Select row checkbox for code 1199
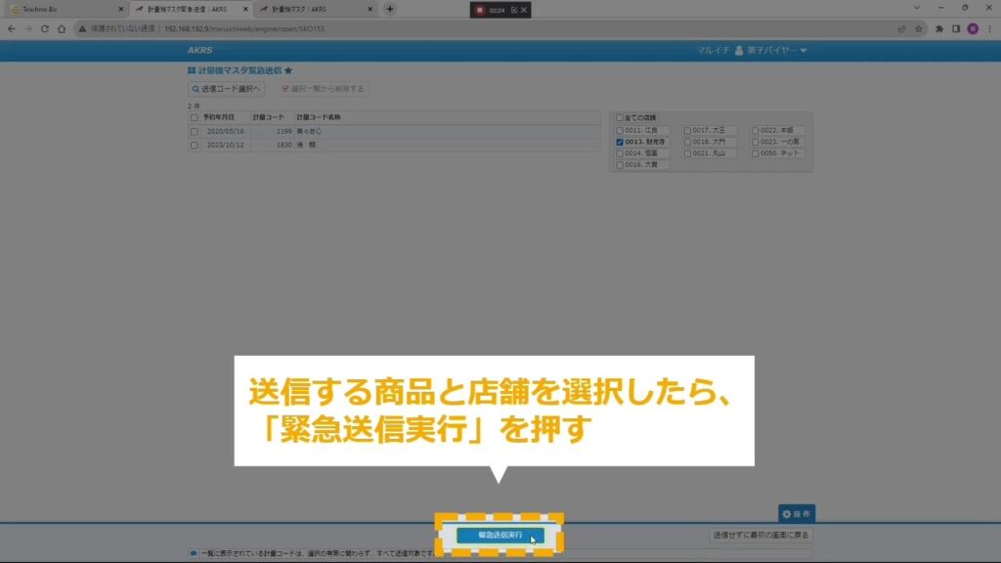1001x563 pixels. [x=195, y=131]
